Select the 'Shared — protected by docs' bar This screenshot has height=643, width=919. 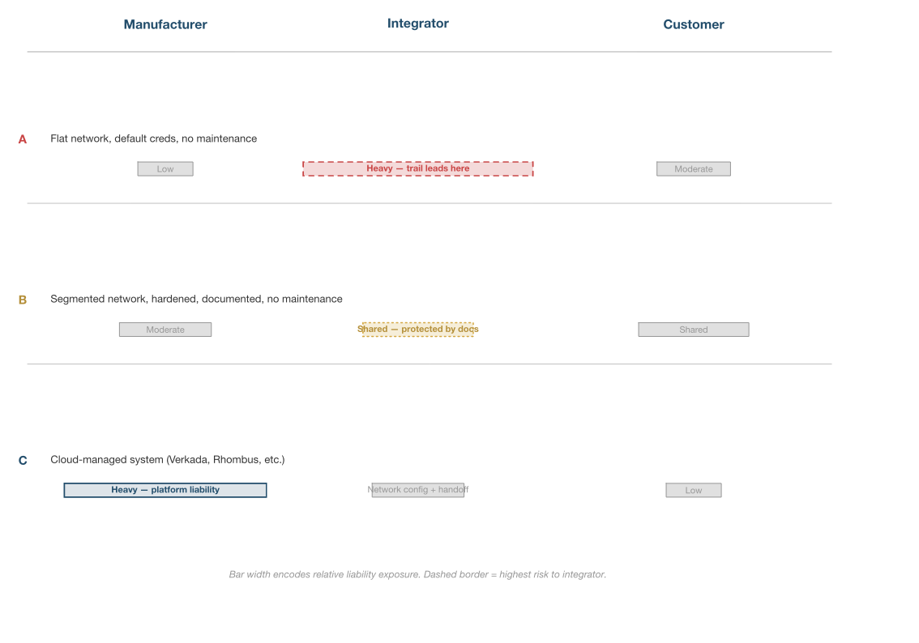tap(417, 329)
